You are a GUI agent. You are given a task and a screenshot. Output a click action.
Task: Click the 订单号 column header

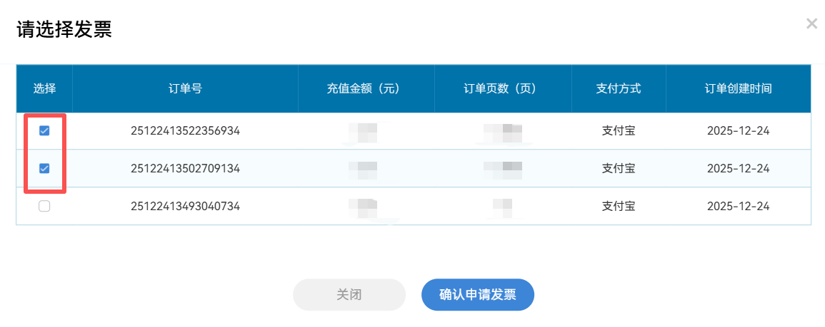[185, 89]
